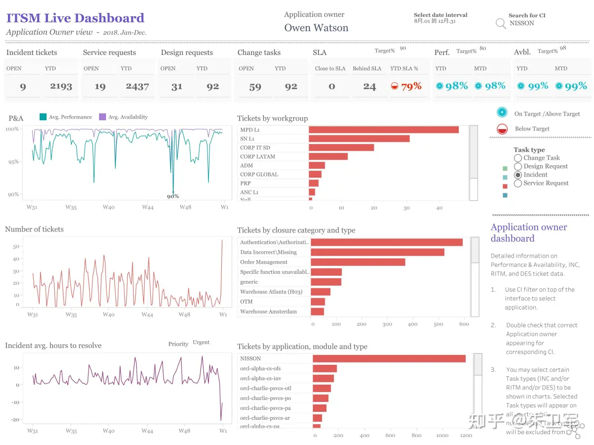Screen dimensions: 594x445
Task: Select the Design Request radio button
Action: [x=518, y=166]
